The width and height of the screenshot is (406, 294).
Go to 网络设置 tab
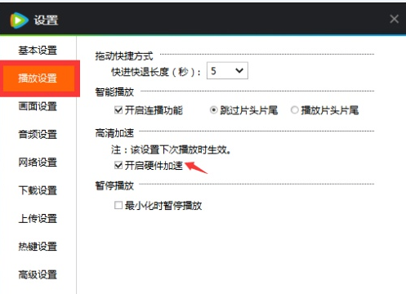point(38,163)
